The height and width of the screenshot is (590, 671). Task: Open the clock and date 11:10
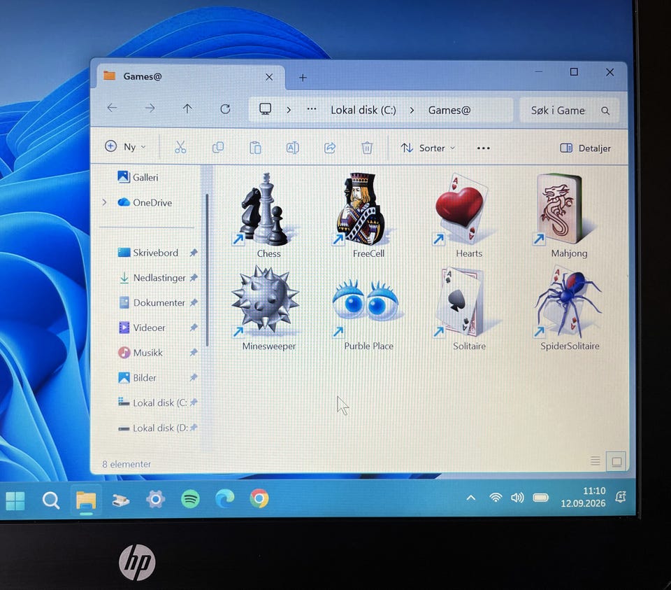click(x=583, y=497)
